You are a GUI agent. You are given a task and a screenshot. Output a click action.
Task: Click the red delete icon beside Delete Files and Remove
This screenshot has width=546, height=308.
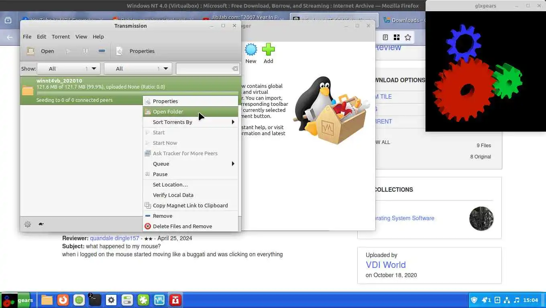pos(148,226)
